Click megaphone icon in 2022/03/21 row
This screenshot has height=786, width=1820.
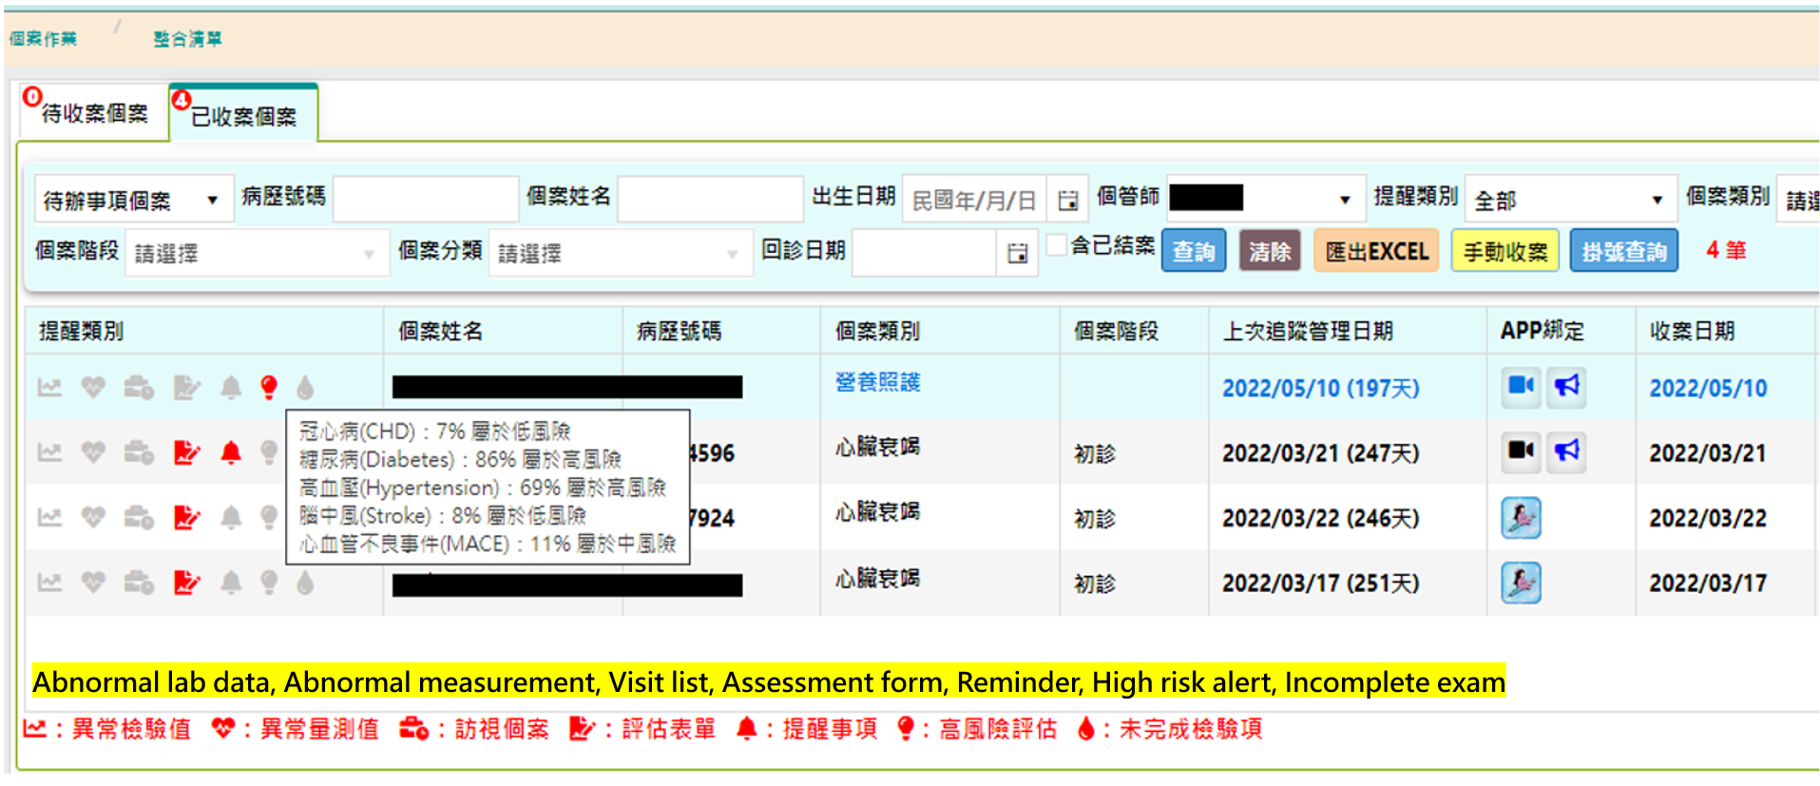pyautogui.click(x=1566, y=451)
